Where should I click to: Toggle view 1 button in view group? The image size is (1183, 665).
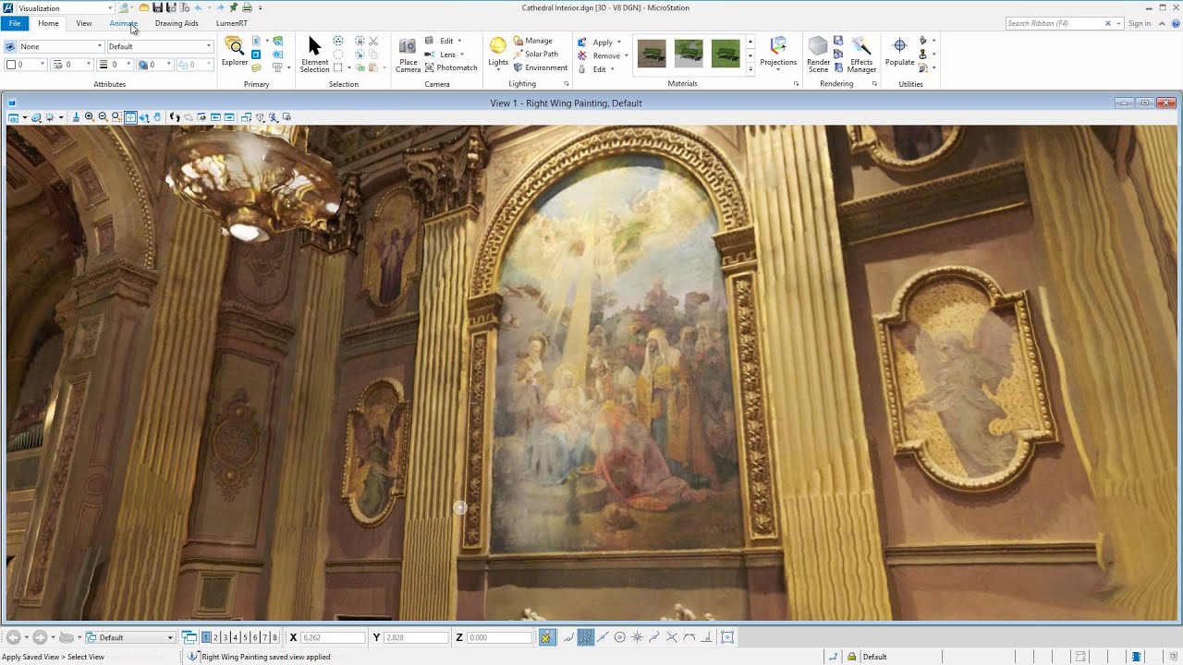205,637
